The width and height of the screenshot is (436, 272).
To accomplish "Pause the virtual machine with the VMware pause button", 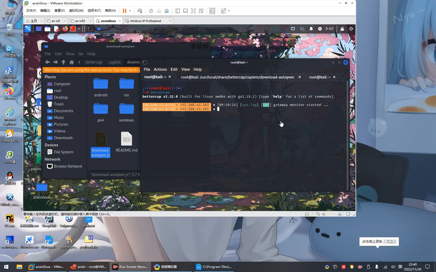I will pyautogui.click(x=124, y=11).
